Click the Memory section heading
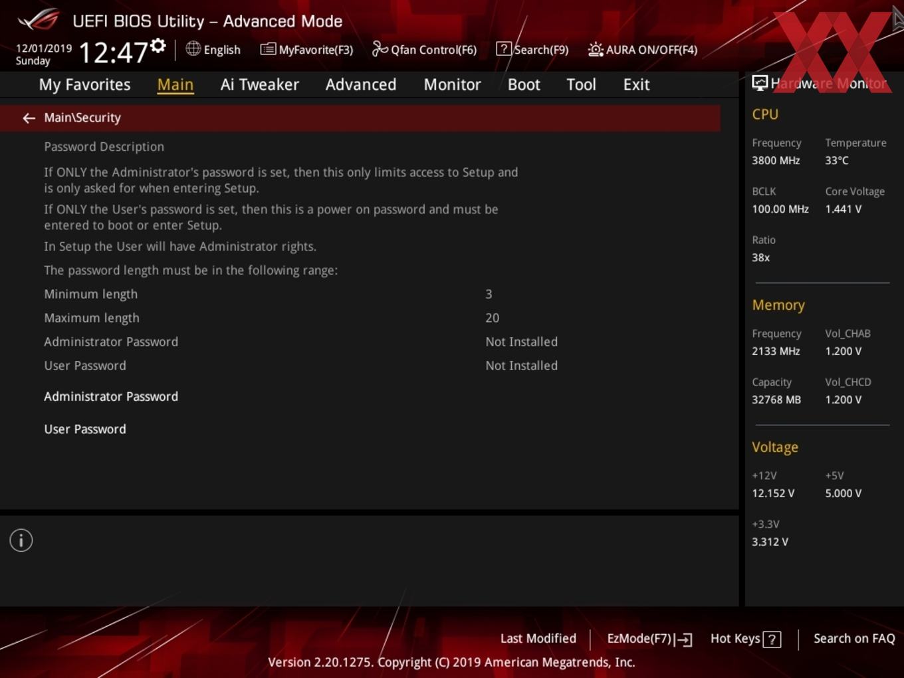The image size is (904, 678). (x=778, y=305)
